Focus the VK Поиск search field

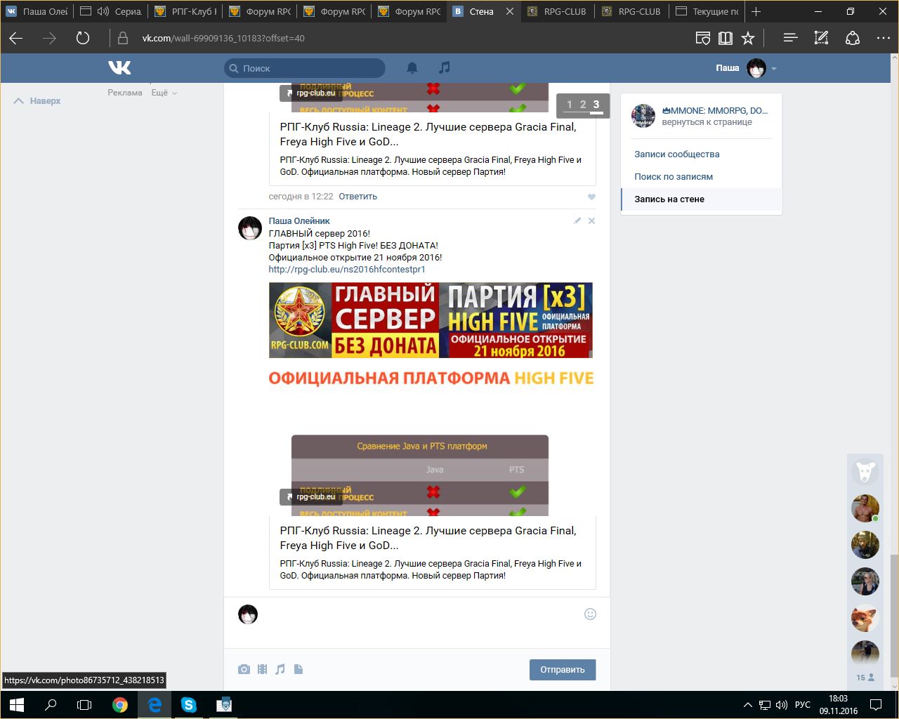(305, 68)
